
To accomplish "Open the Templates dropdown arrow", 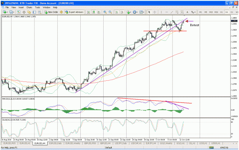I will click(143, 12).
